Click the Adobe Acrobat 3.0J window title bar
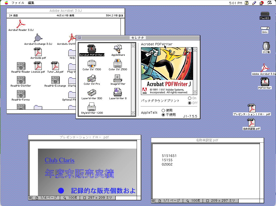Image resolution: width=276 pixels, height=206 pixels. (x=66, y=10)
